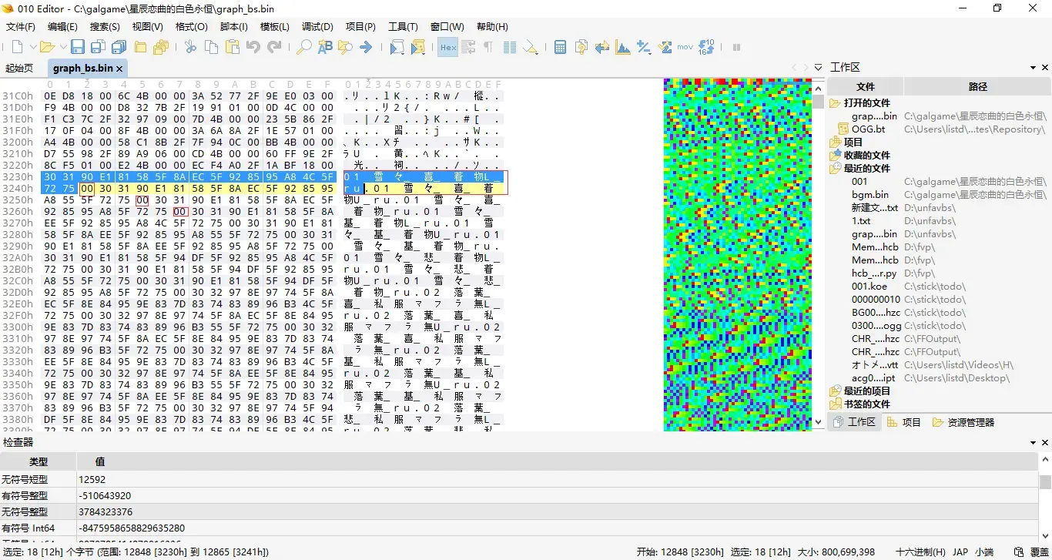Screen dimensions: 1052x560
Task: Open the Calculator tool icon
Action: 560,47
